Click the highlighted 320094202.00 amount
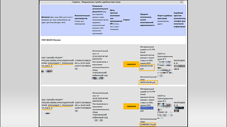This screenshot has width=227, height=127. tap(147, 108)
